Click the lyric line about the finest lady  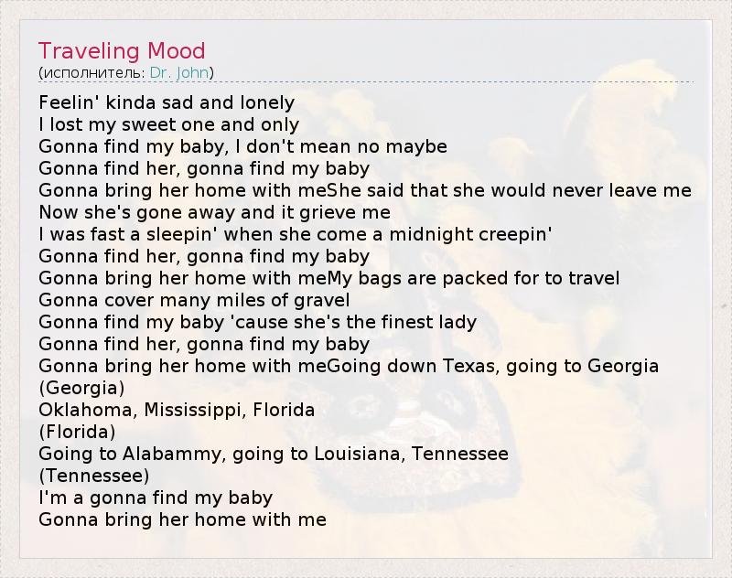[257, 322]
